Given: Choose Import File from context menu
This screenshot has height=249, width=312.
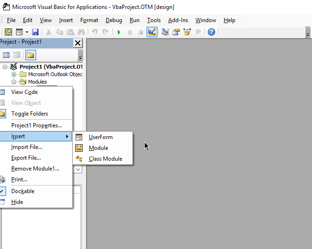Looking at the screenshot, I should pyautogui.click(x=36, y=147).
